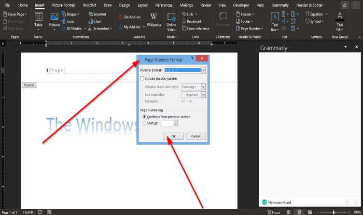The height and width of the screenshot is (215, 363).
Task: Select Continue from previous section option
Action: [x=145, y=117]
